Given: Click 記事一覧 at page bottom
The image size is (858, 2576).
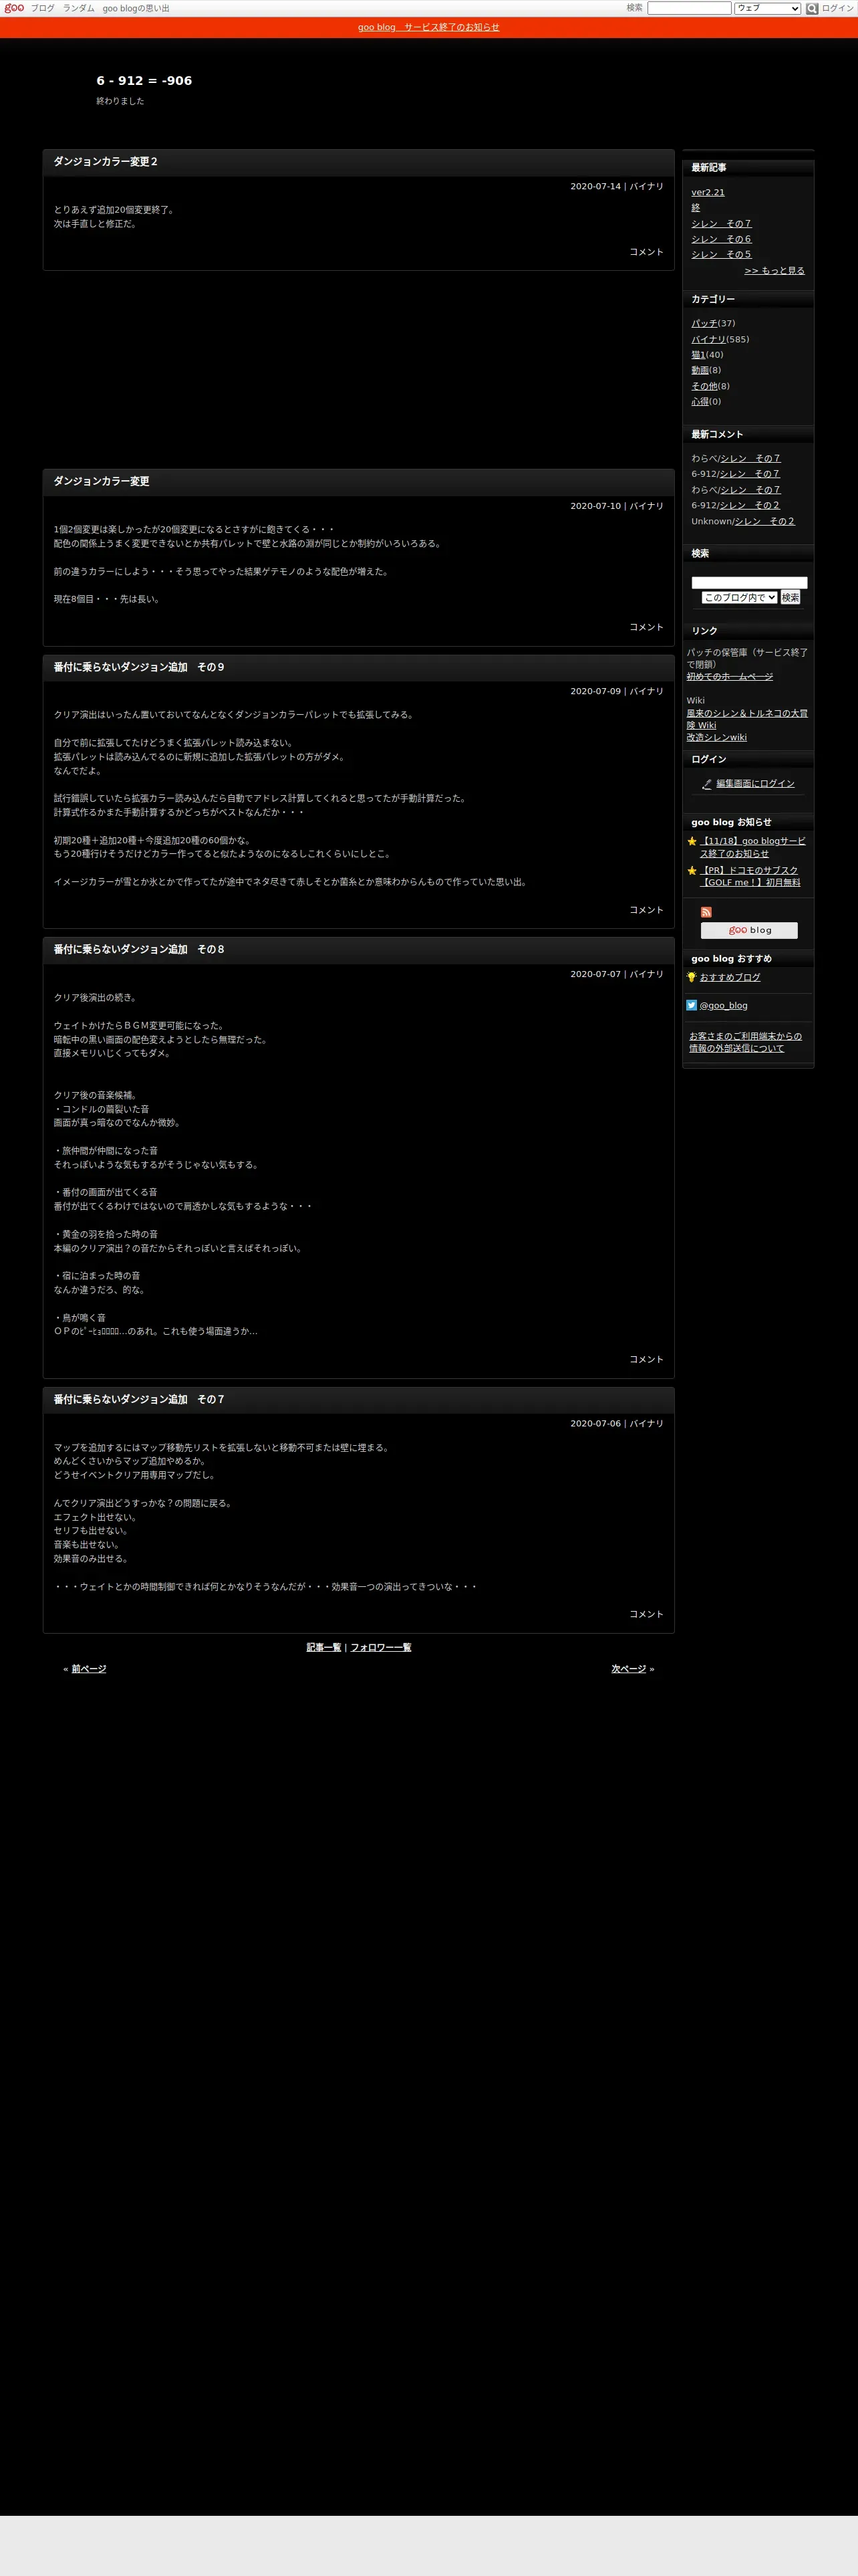Looking at the screenshot, I should click(x=323, y=1647).
